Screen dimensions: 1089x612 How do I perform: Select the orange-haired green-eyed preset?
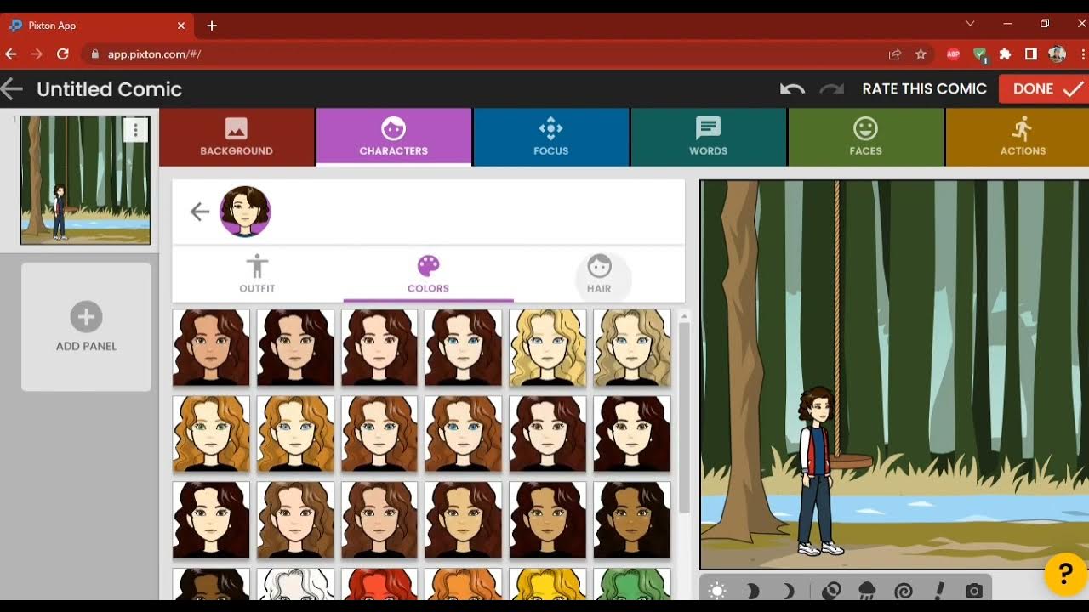coord(211,433)
